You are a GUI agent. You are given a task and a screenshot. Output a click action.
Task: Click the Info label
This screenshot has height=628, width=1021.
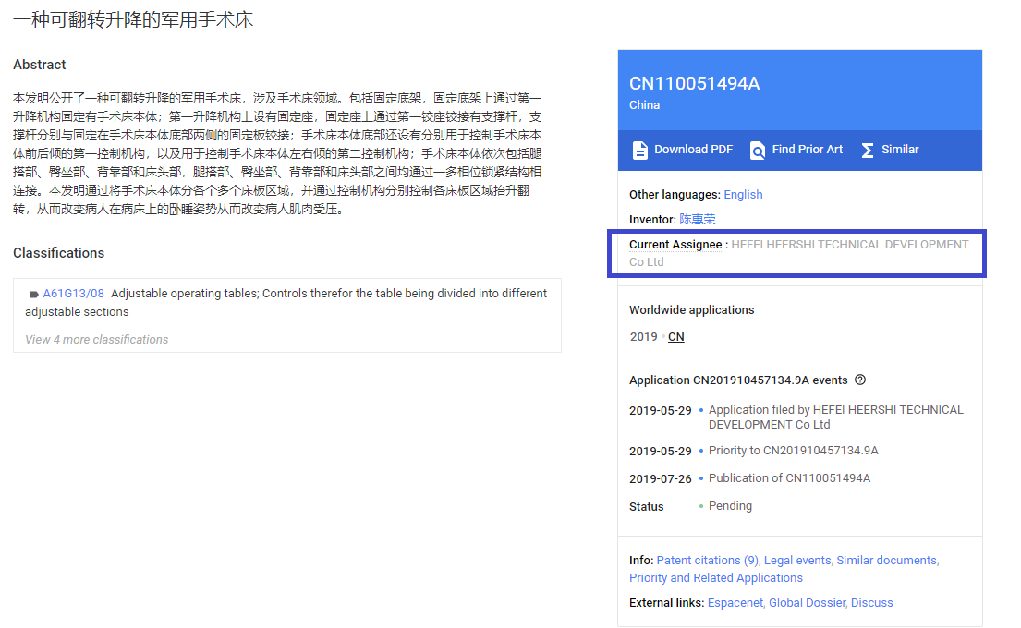641,561
